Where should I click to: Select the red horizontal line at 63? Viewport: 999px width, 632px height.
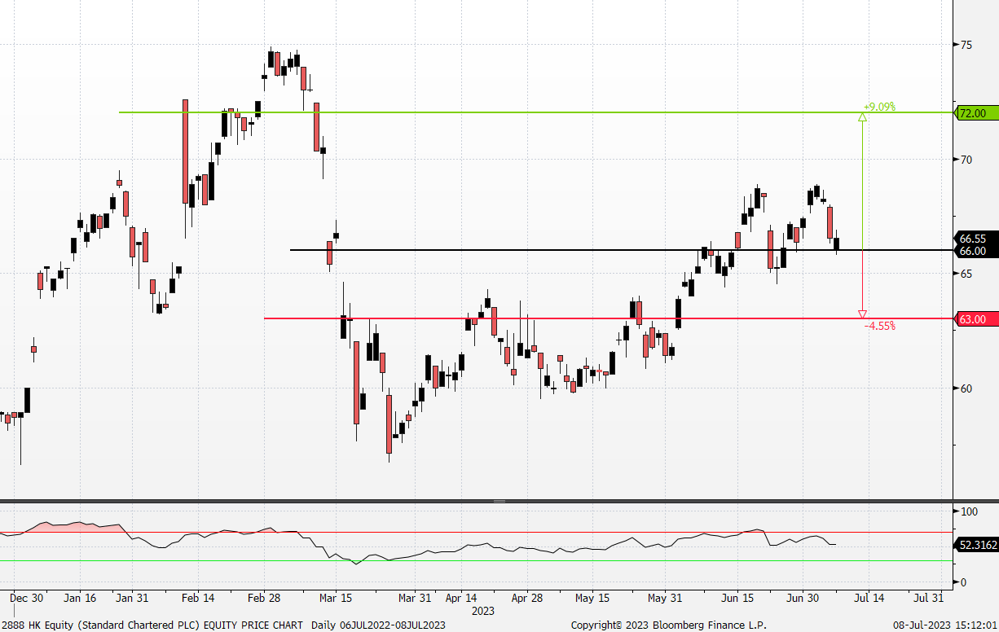click(608, 318)
